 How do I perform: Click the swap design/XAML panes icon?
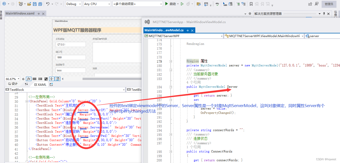pyautogui.click(x=26, y=84)
